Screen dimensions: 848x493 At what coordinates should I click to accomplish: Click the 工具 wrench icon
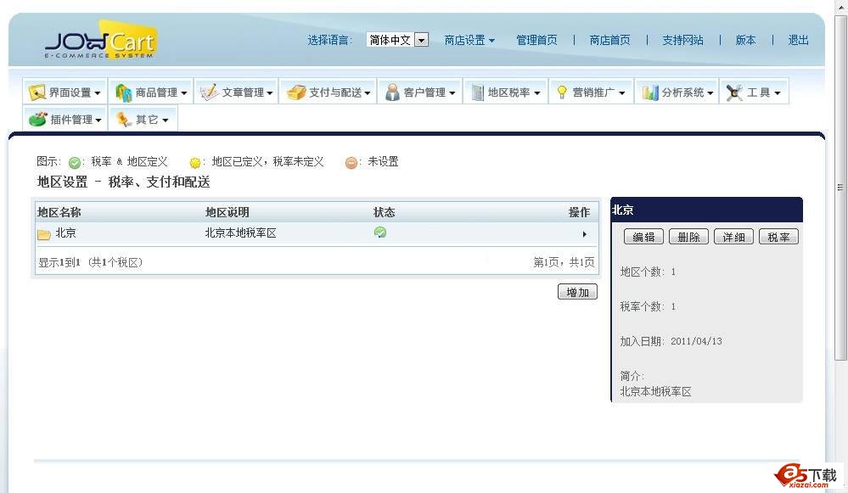tap(734, 92)
